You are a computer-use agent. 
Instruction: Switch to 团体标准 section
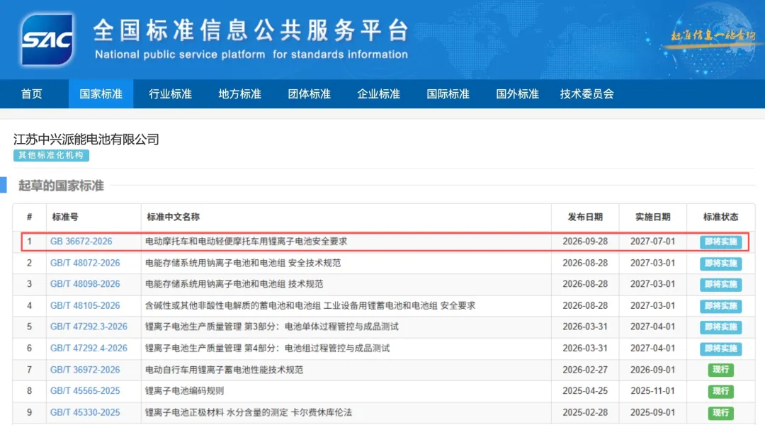click(x=309, y=93)
